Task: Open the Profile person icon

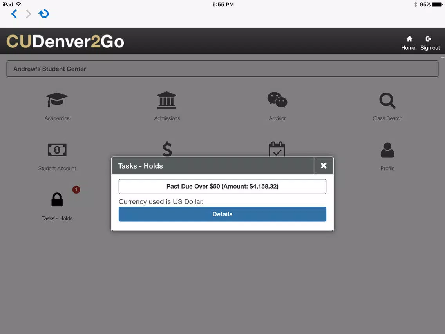Action: 387,150
